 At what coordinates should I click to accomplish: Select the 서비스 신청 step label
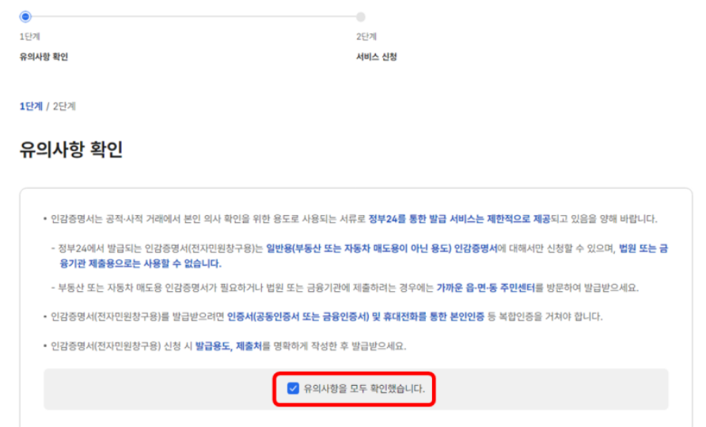pos(377,57)
